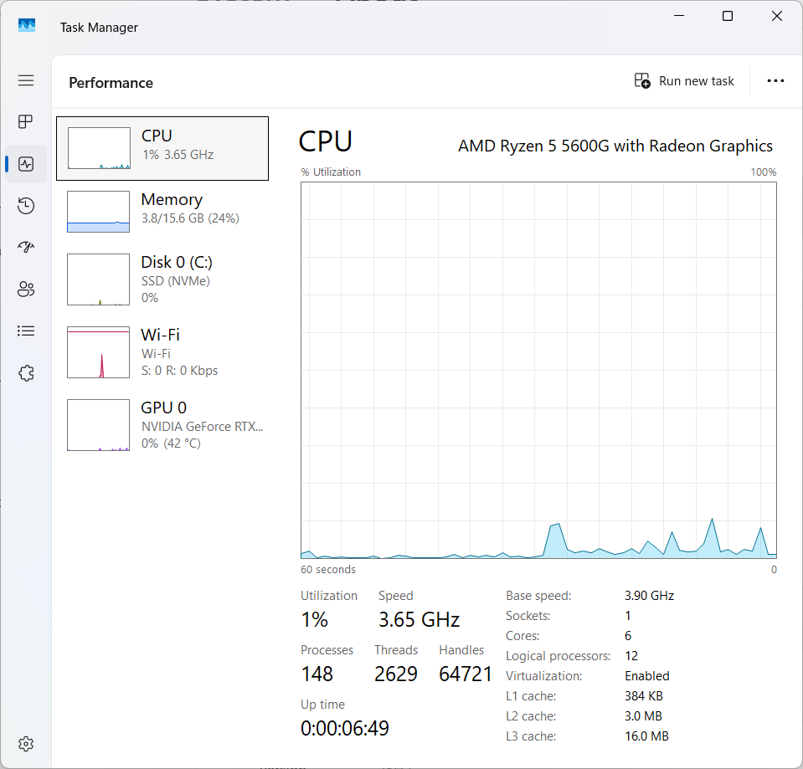The image size is (803, 769).
Task: Open Task Manager settings gear
Action: [26, 743]
